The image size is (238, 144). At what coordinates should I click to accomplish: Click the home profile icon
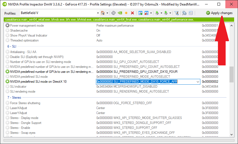(x=103, y=13)
